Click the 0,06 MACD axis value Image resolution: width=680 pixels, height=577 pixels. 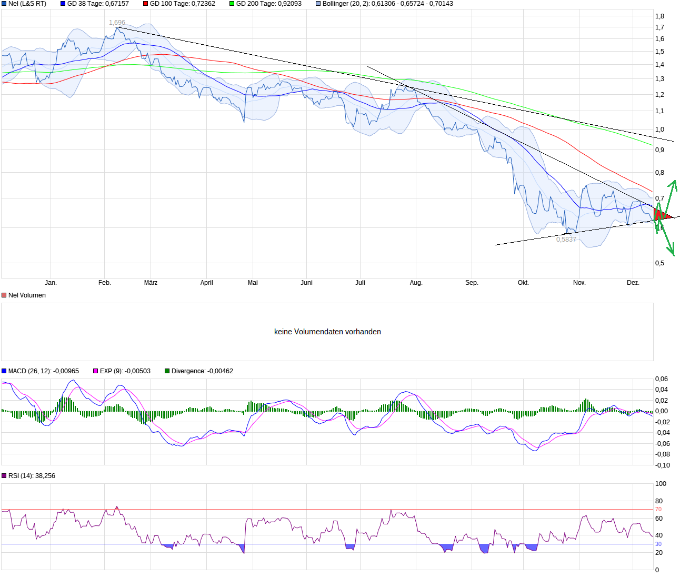(661, 379)
